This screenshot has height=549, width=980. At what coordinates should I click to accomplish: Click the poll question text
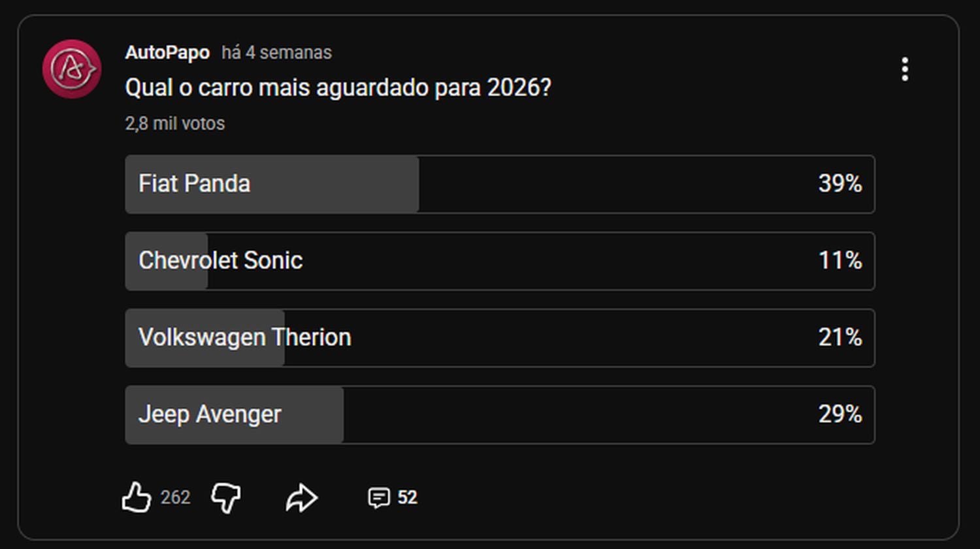[x=338, y=87]
